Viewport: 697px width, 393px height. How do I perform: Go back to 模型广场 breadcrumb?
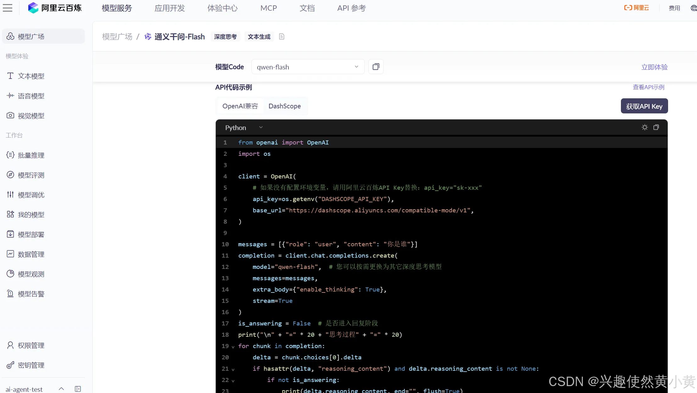(117, 37)
